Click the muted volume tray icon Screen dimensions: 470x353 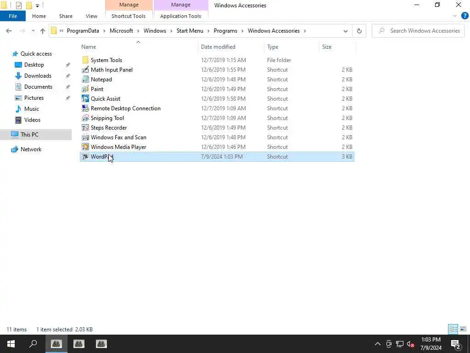point(411,344)
